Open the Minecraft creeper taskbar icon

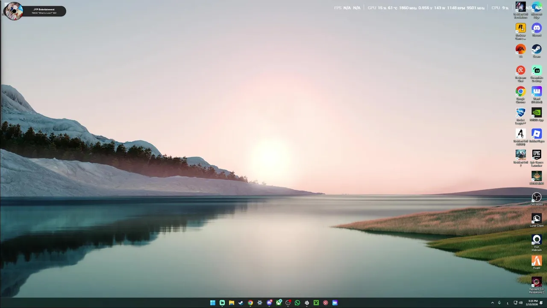316,303
